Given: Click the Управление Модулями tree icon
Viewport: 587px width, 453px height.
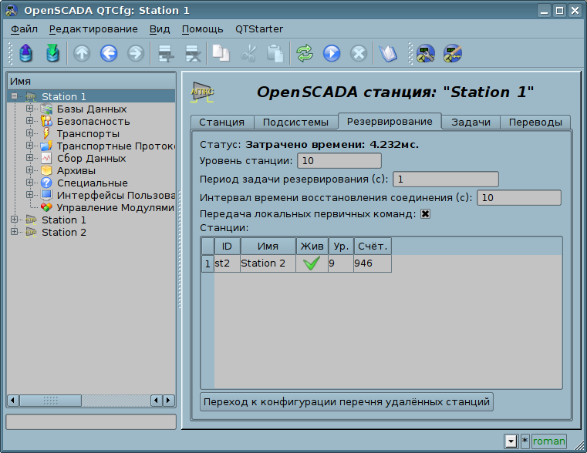Looking at the screenshot, I should pos(46,207).
